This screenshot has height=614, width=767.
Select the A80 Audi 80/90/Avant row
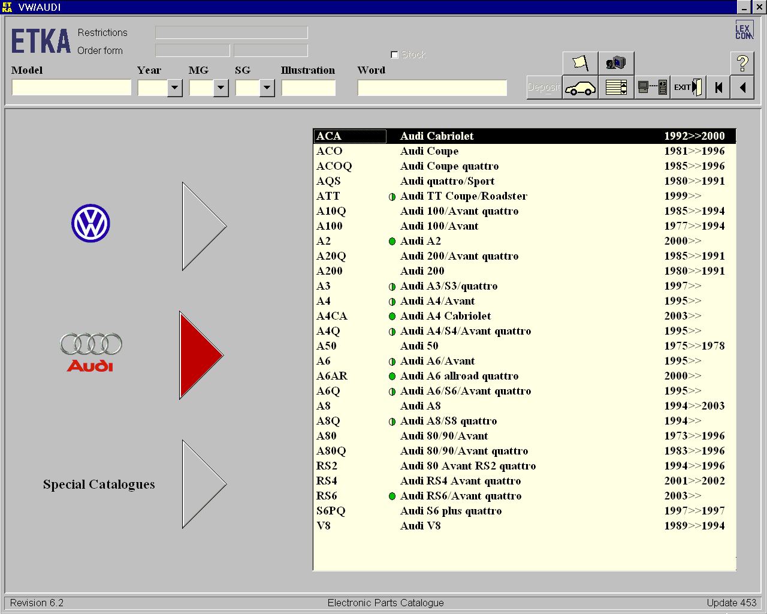(524, 436)
